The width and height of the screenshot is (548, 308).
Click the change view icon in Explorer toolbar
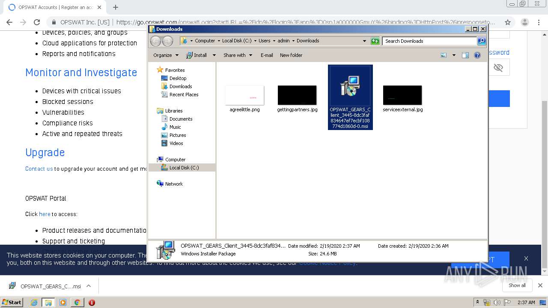[x=444, y=55]
